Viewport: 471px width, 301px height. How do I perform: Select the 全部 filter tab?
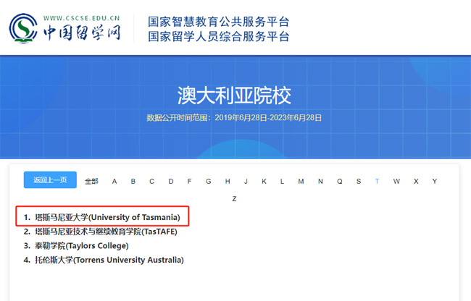coord(91,182)
